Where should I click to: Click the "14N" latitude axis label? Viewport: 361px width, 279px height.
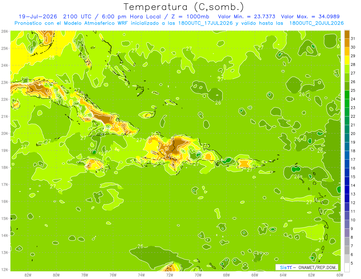(5, 235)
